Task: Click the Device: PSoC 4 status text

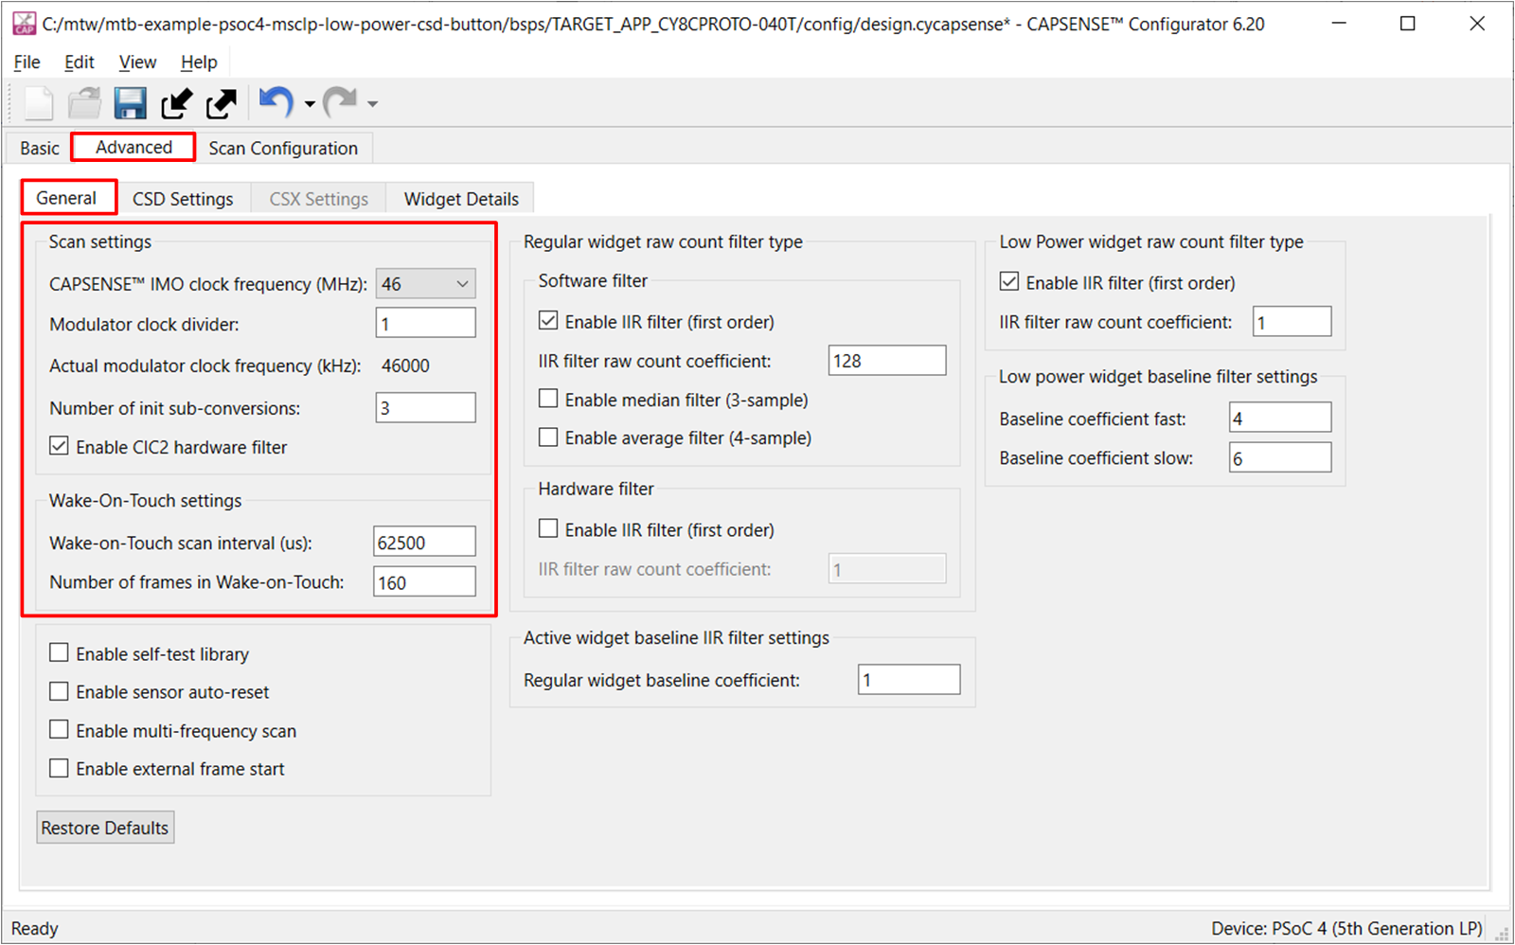Action: click(1346, 929)
